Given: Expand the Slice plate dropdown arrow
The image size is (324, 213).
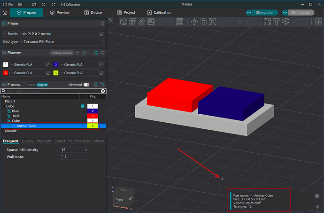Looking at the screenshot, I should click(249, 12).
